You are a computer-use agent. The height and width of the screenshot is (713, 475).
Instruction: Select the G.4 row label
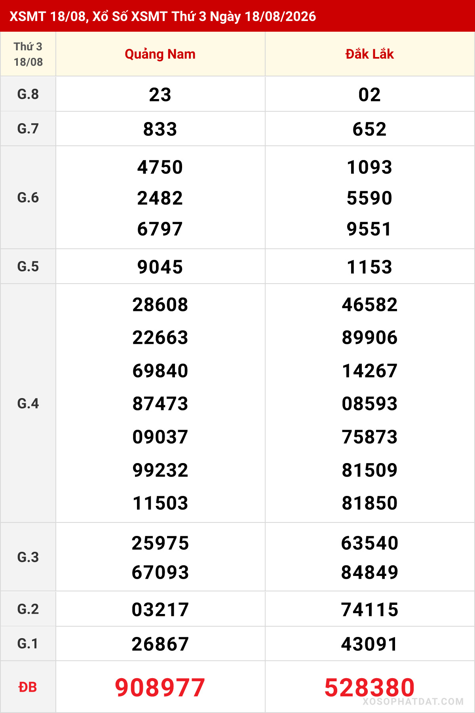click(28, 403)
